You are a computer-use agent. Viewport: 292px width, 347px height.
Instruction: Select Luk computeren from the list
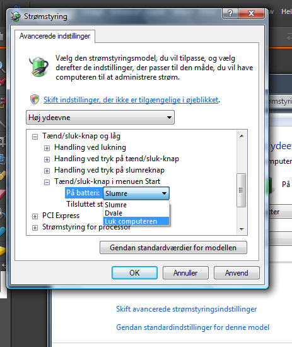pyautogui.click(x=136, y=221)
